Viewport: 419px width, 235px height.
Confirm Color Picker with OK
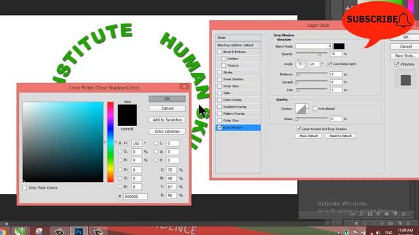click(168, 99)
